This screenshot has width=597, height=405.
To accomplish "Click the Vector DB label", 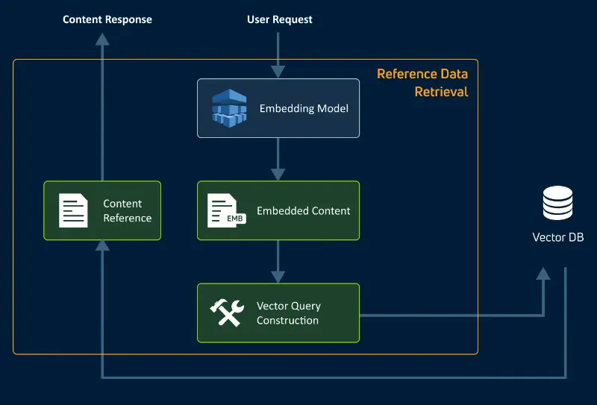I will coord(557,237).
